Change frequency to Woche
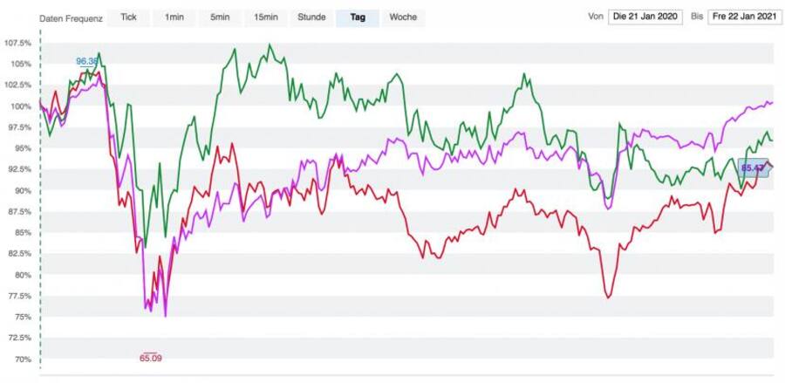785x383 pixels. (x=403, y=17)
